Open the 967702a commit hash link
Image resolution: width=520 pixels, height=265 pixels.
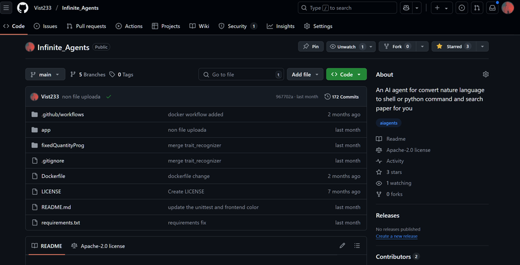285,97
